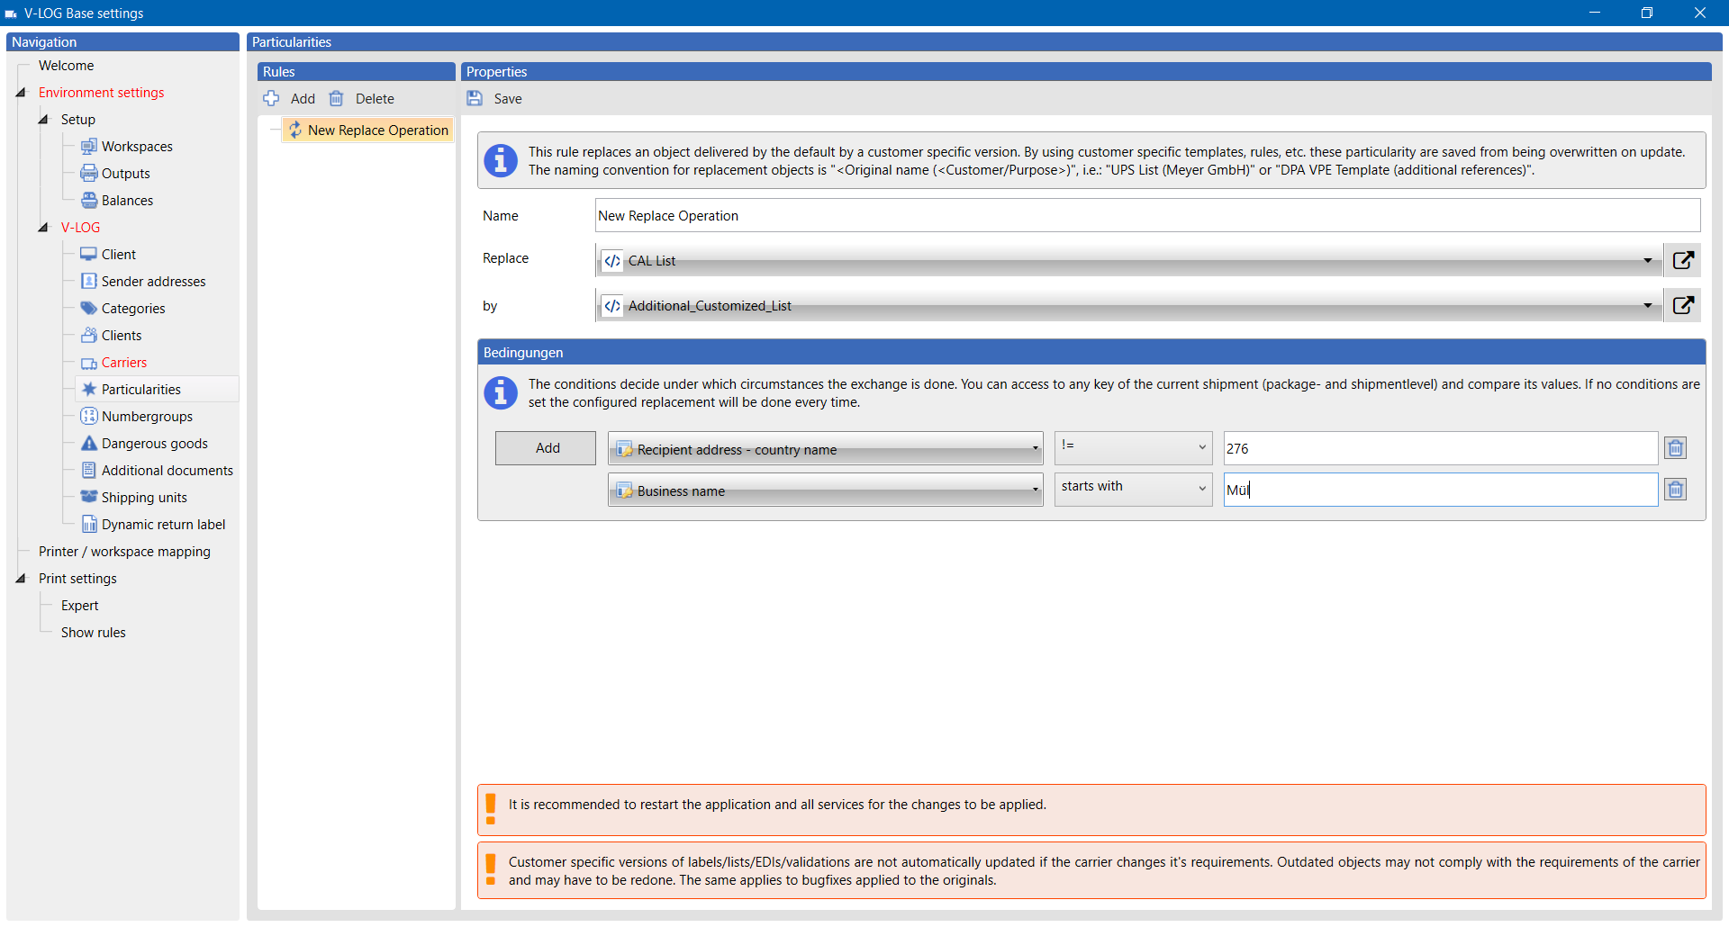Click the info icon in Bedingungen section

click(x=501, y=392)
